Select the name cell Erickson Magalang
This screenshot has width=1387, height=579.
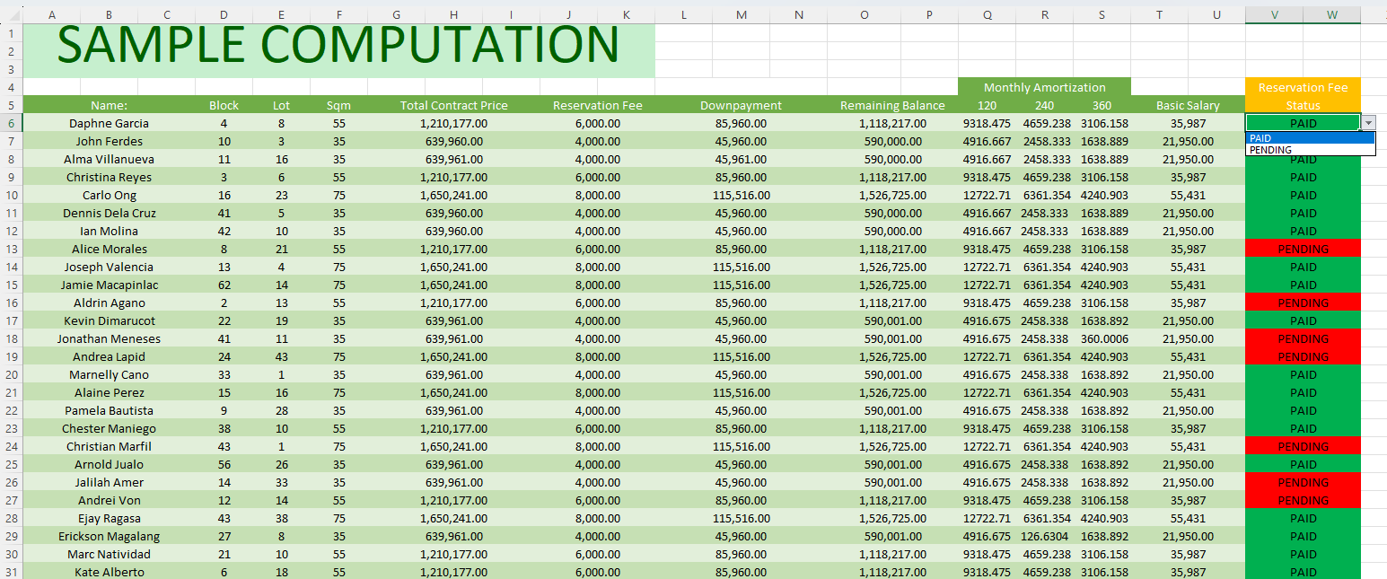pyautogui.click(x=109, y=536)
